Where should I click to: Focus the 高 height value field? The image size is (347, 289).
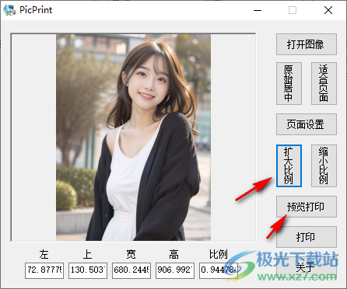tap(175, 270)
